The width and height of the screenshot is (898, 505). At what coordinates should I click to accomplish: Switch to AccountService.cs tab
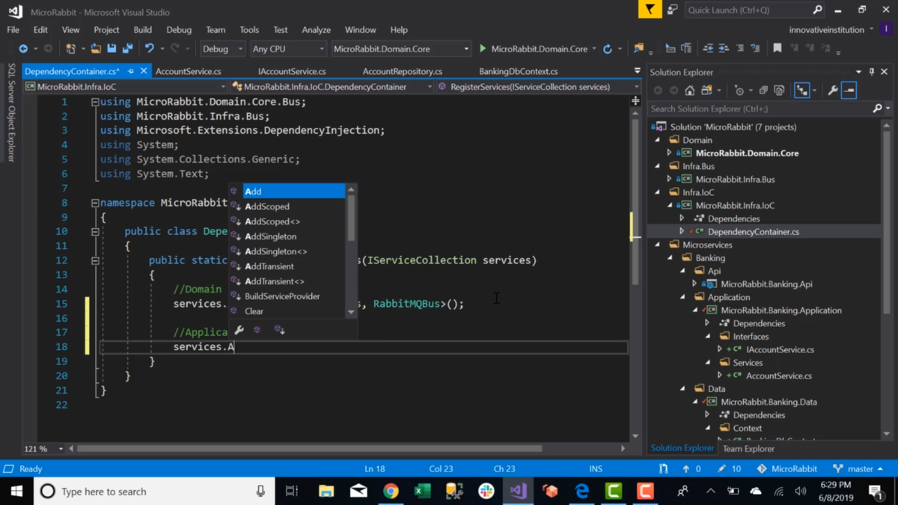(189, 71)
